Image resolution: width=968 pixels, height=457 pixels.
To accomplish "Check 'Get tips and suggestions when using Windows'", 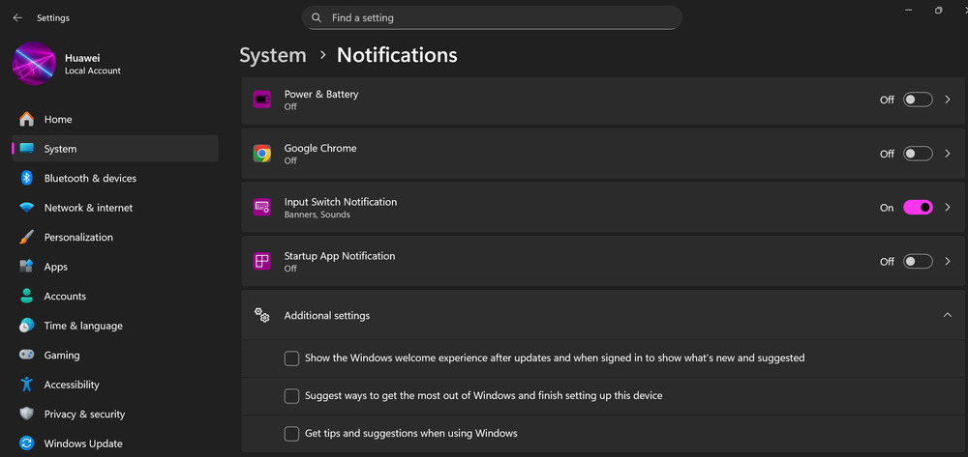I will pyautogui.click(x=291, y=434).
